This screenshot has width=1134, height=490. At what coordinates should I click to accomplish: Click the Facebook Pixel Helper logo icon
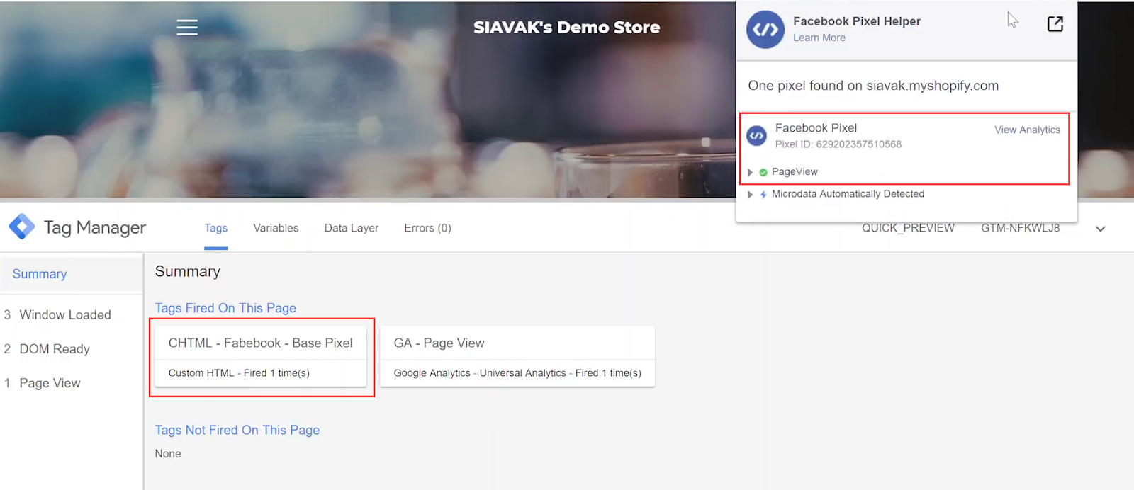[765, 30]
